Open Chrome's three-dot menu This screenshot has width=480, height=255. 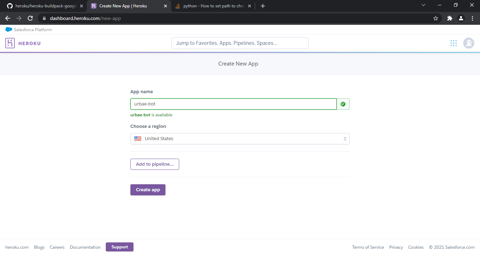click(472, 18)
